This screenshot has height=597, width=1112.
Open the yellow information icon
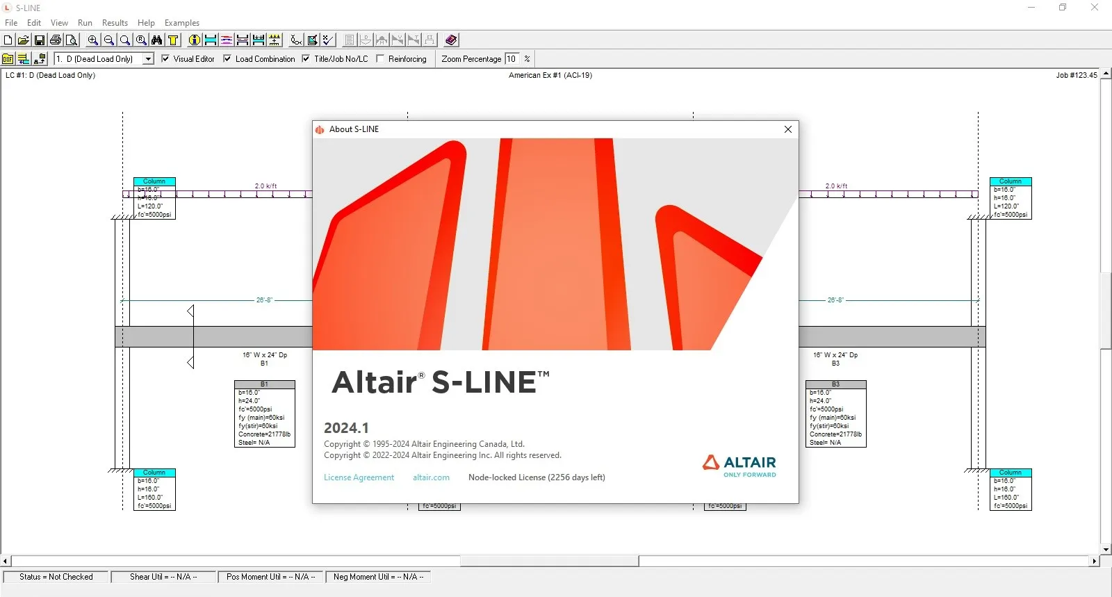coord(195,40)
